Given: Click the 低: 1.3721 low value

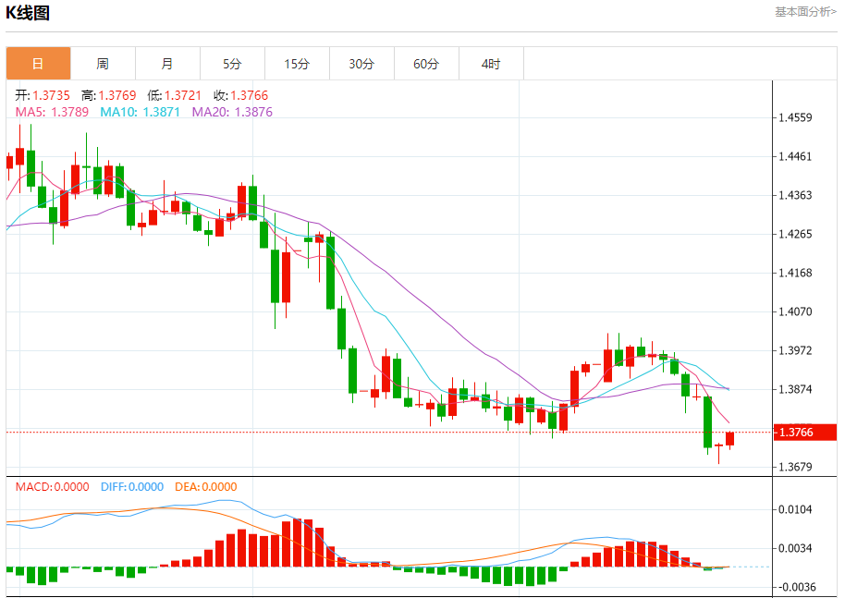Looking at the screenshot, I should point(174,95).
